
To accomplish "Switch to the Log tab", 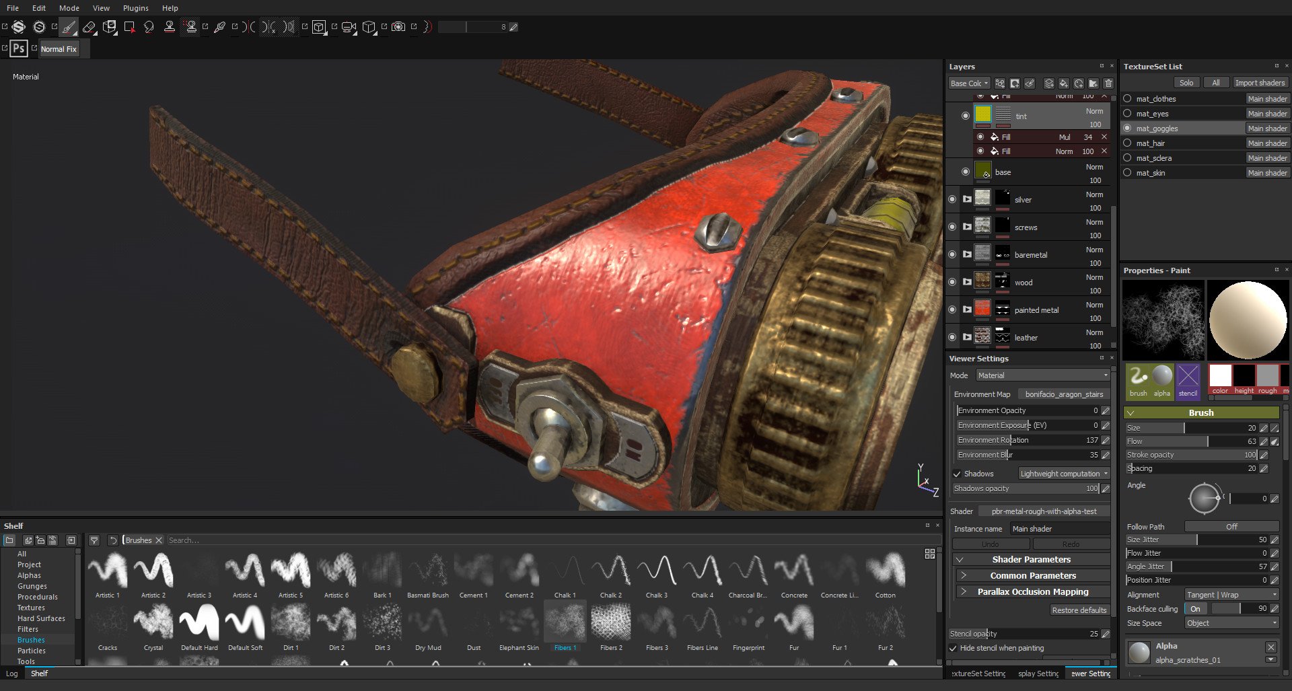I will 12,674.
